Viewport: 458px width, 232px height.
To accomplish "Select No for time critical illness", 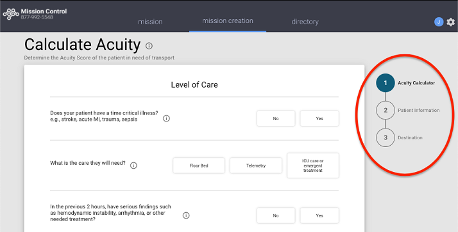I will tap(276, 118).
